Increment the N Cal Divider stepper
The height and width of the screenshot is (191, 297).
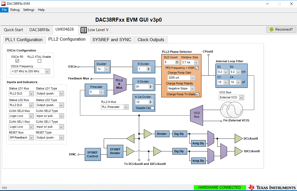pyautogui.click(x=150, y=101)
